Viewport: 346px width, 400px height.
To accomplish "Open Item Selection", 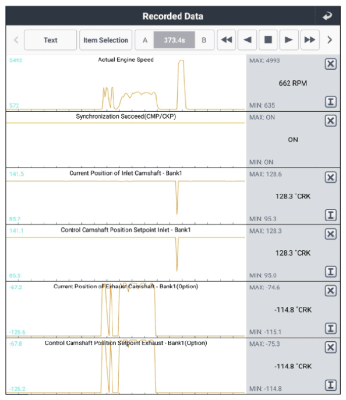I will click(x=105, y=40).
